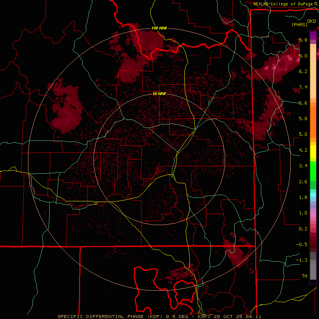Screen dimensions: 319x319
Task: Click the -0.5 value on the color scale
Action: (302, 245)
